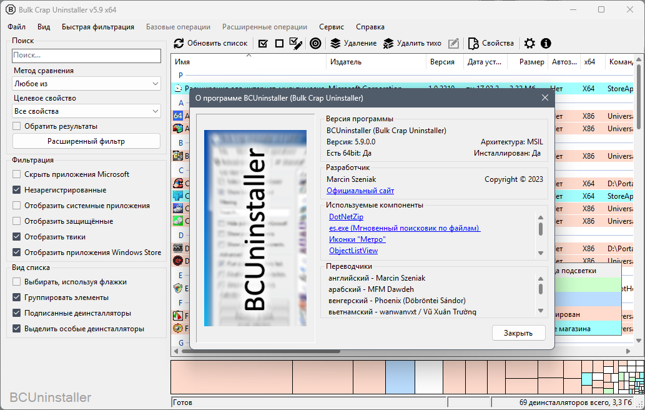Sort list by the Размер column header
Screen dimensions: 645x410
(x=528, y=62)
